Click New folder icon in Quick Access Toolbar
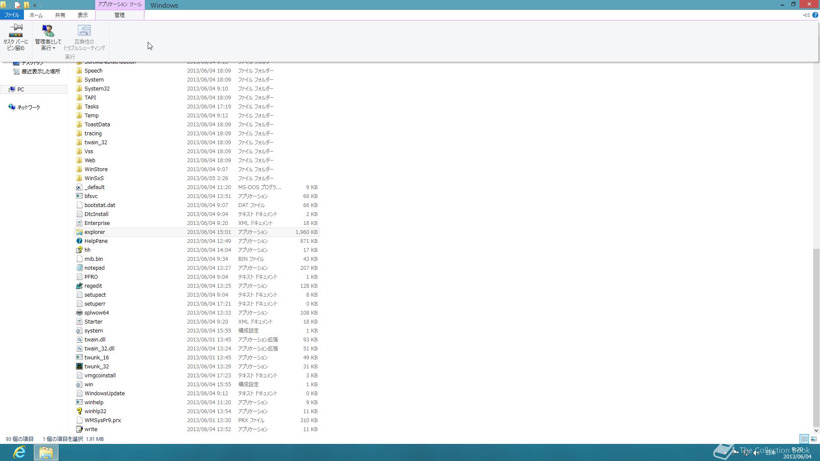Image resolution: width=820 pixels, height=461 pixels. [x=26, y=5]
